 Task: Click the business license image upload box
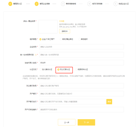pyautogui.click(x=48, y=27)
